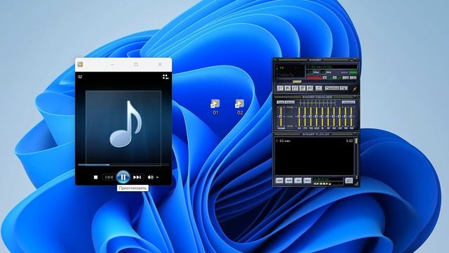Click the Winamp Equalizer title bar
449x253 pixels.
tap(316, 97)
